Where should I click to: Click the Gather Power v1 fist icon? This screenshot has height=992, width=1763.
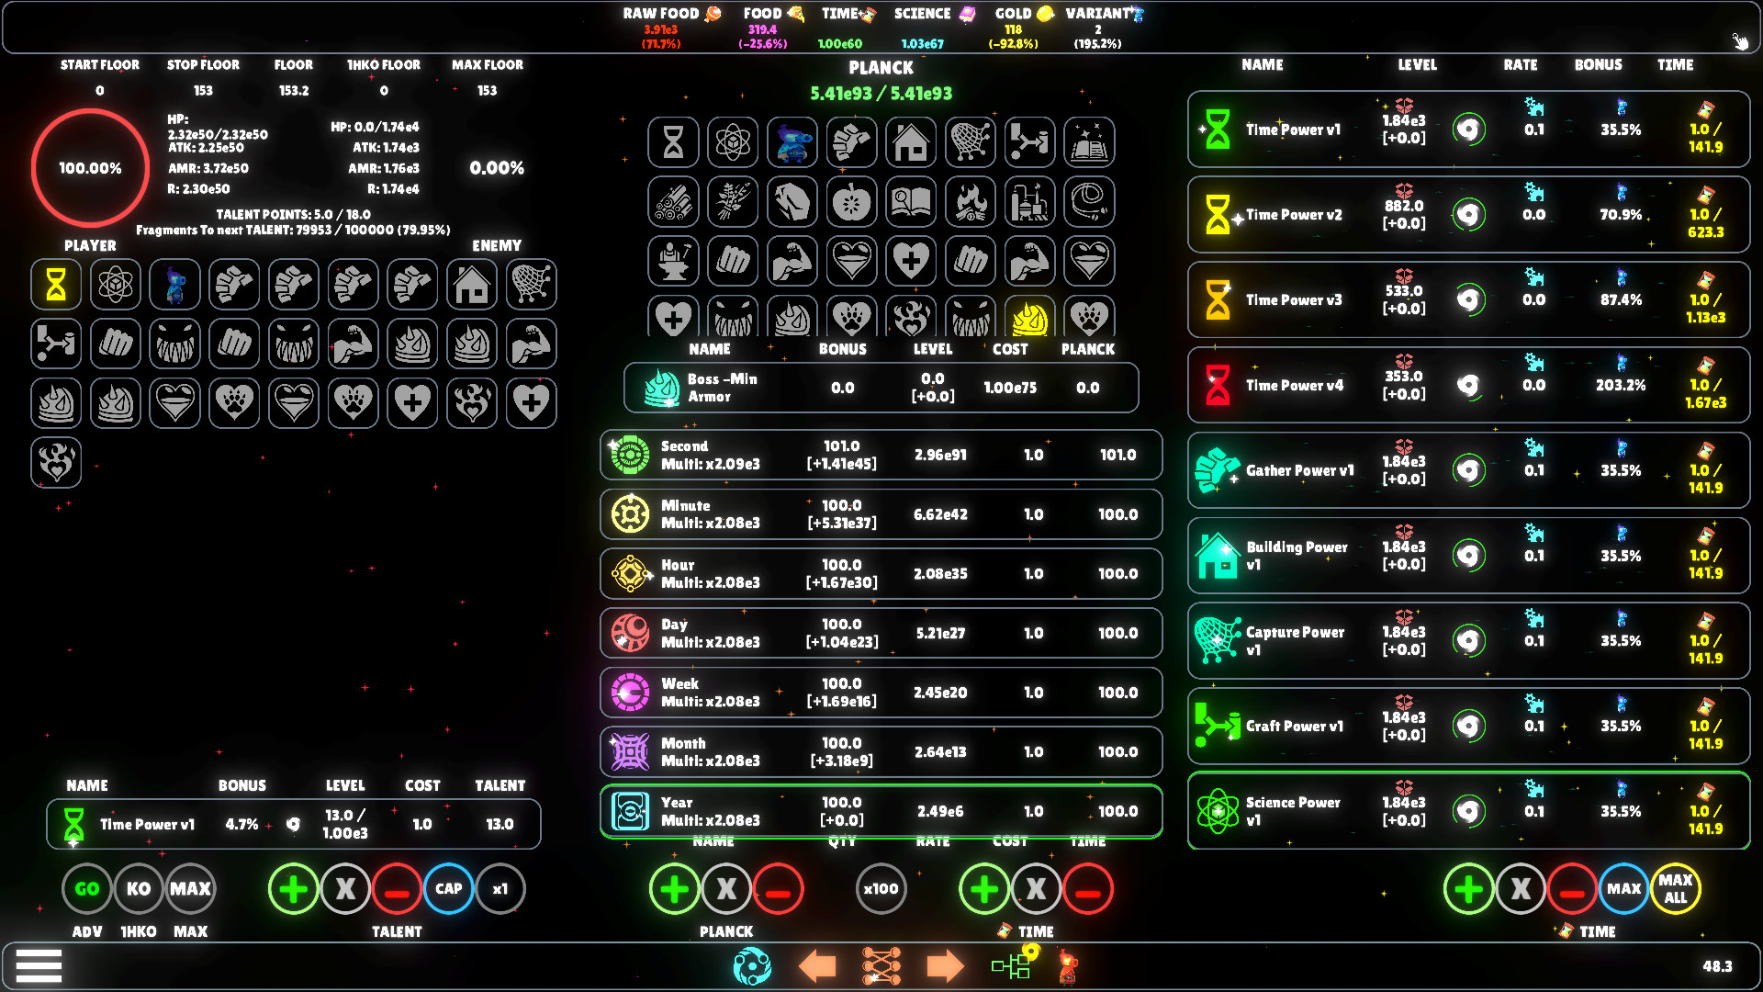[1218, 470]
